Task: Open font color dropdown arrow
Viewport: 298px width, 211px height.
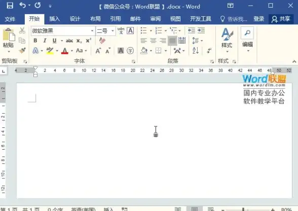Action: 72,51
